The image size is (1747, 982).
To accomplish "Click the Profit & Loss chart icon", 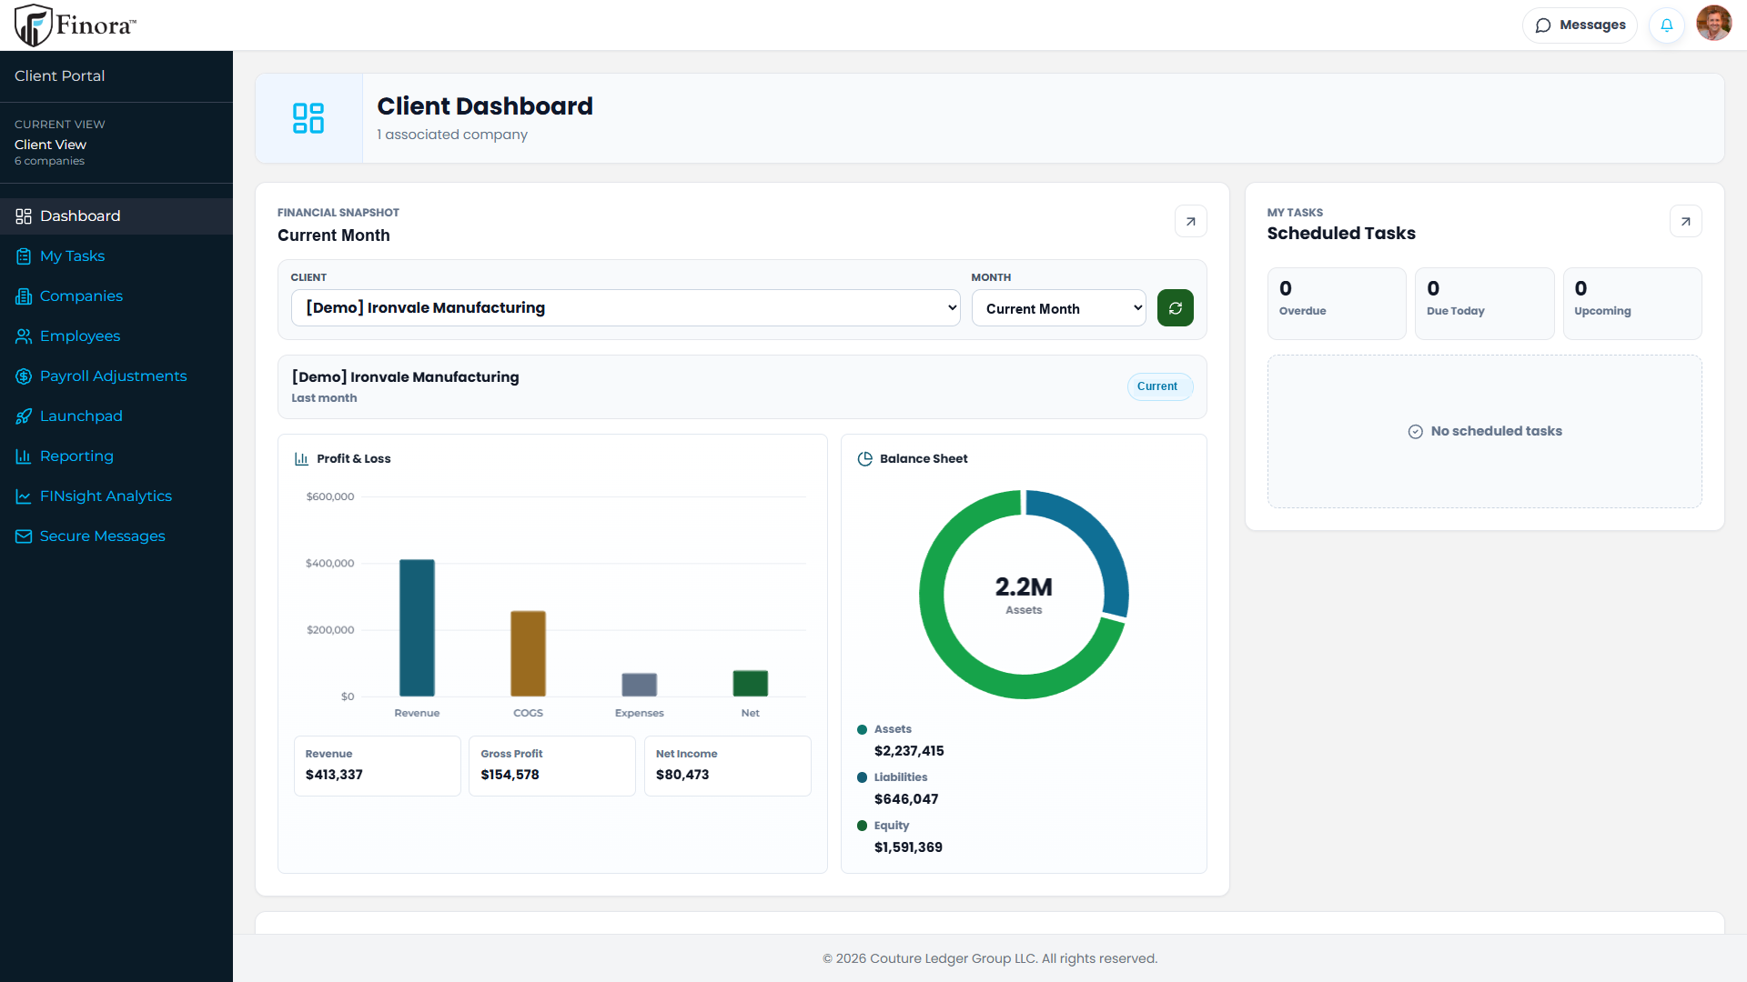I will click(x=301, y=459).
